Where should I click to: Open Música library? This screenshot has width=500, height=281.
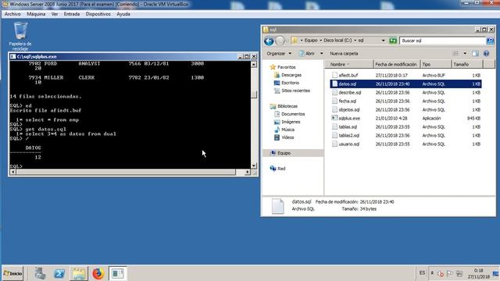click(287, 130)
